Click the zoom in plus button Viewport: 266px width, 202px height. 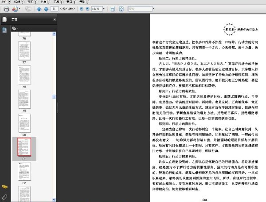click(x=87, y=9)
